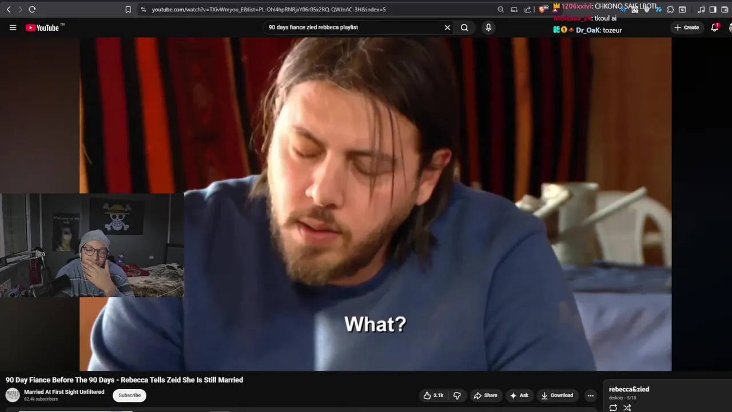Screen dimensions: 732x412
Task: Open Married At First Sight Unfiltered channel name
Action: click(x=64, y=392)
